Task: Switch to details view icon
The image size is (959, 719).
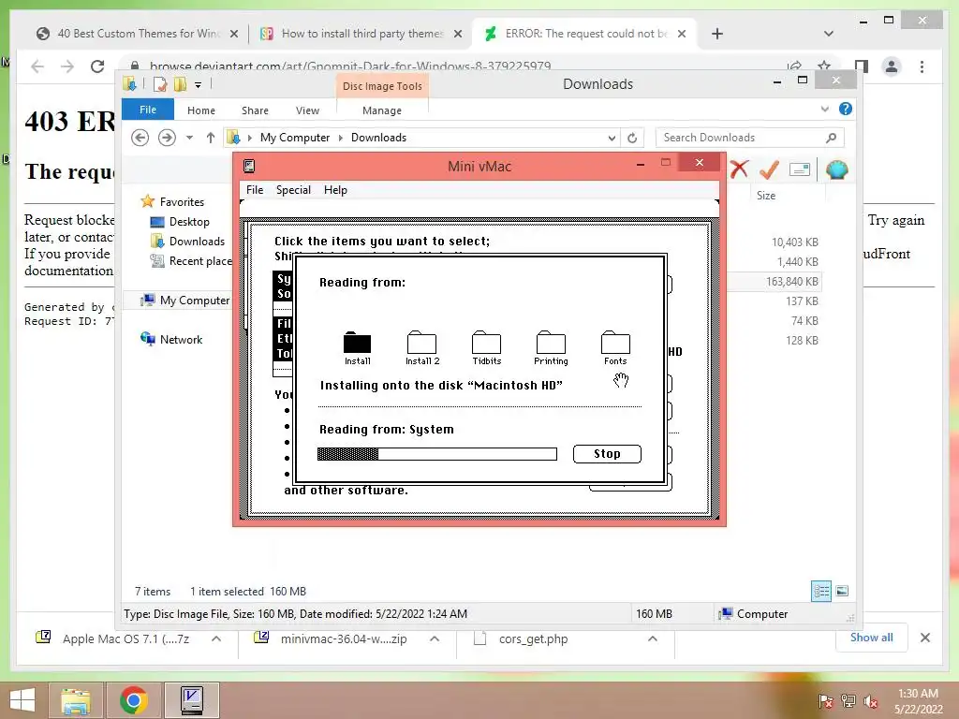Action: click(821, 592)
